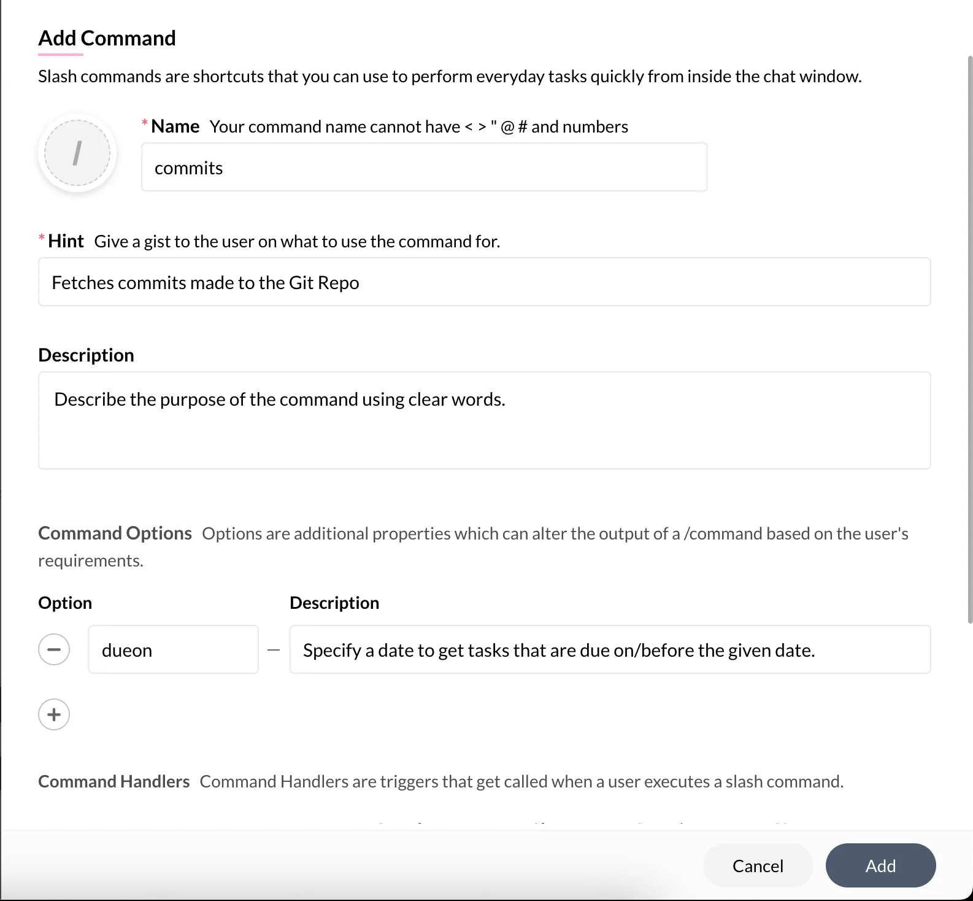Click the dash separator beside the dueon field

tap(274, 650)
